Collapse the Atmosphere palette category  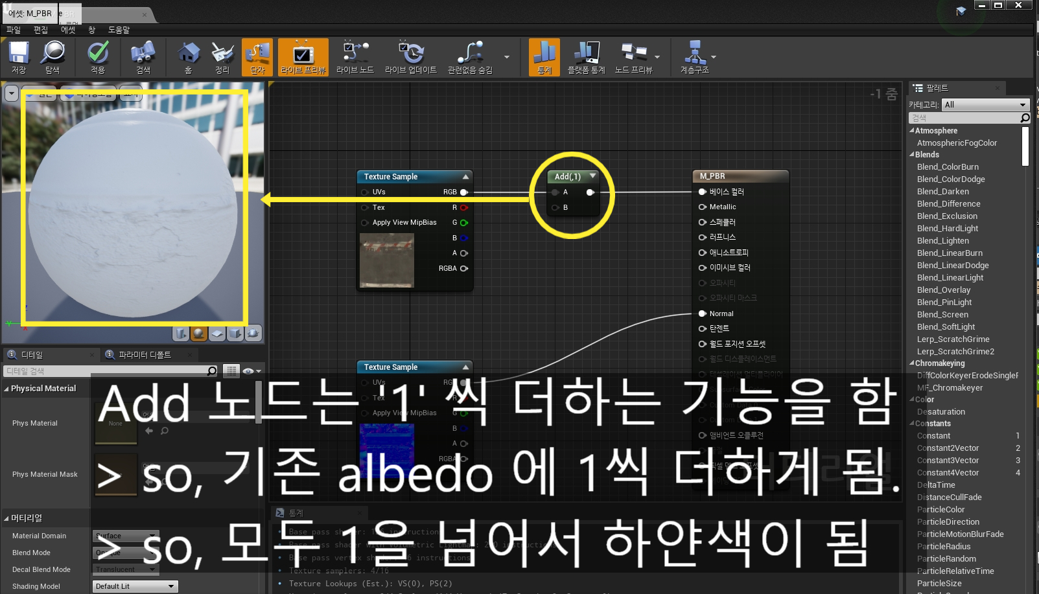tap(912, 130)
